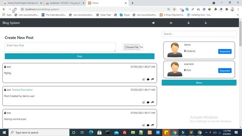
Task: Open the messages chat icon in navbar
Action: coord(171,23)
